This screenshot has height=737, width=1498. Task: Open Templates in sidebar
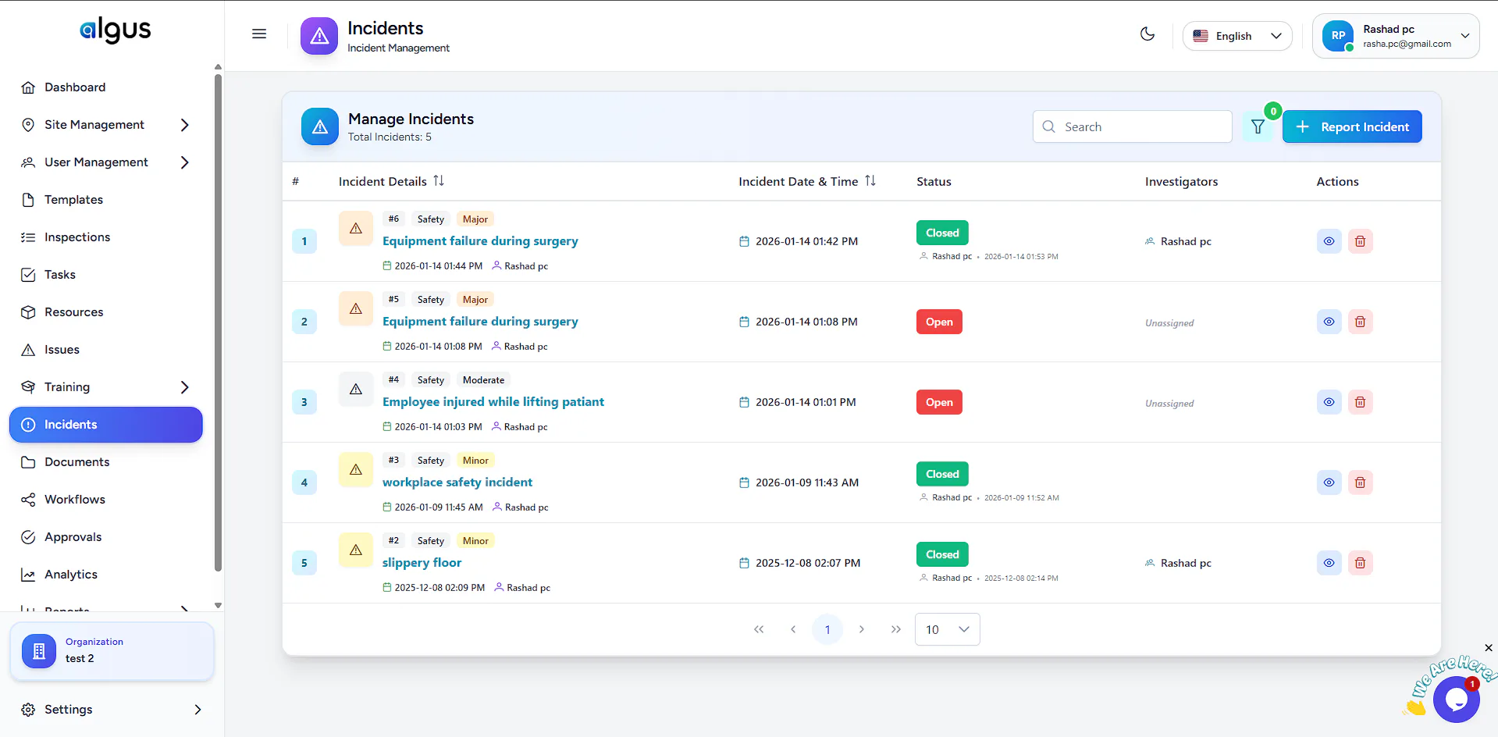tap(106, 200)
